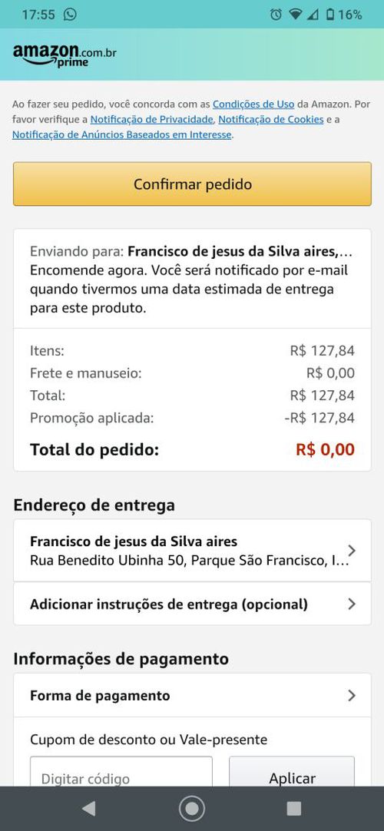The height and width of the screenshot is (831, 384).
Task: Open Adicionar instruções de entrega chevron
Action: coord(352,604)
